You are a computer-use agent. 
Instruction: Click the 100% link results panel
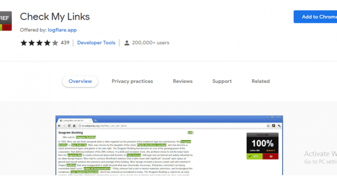[262, 143]
